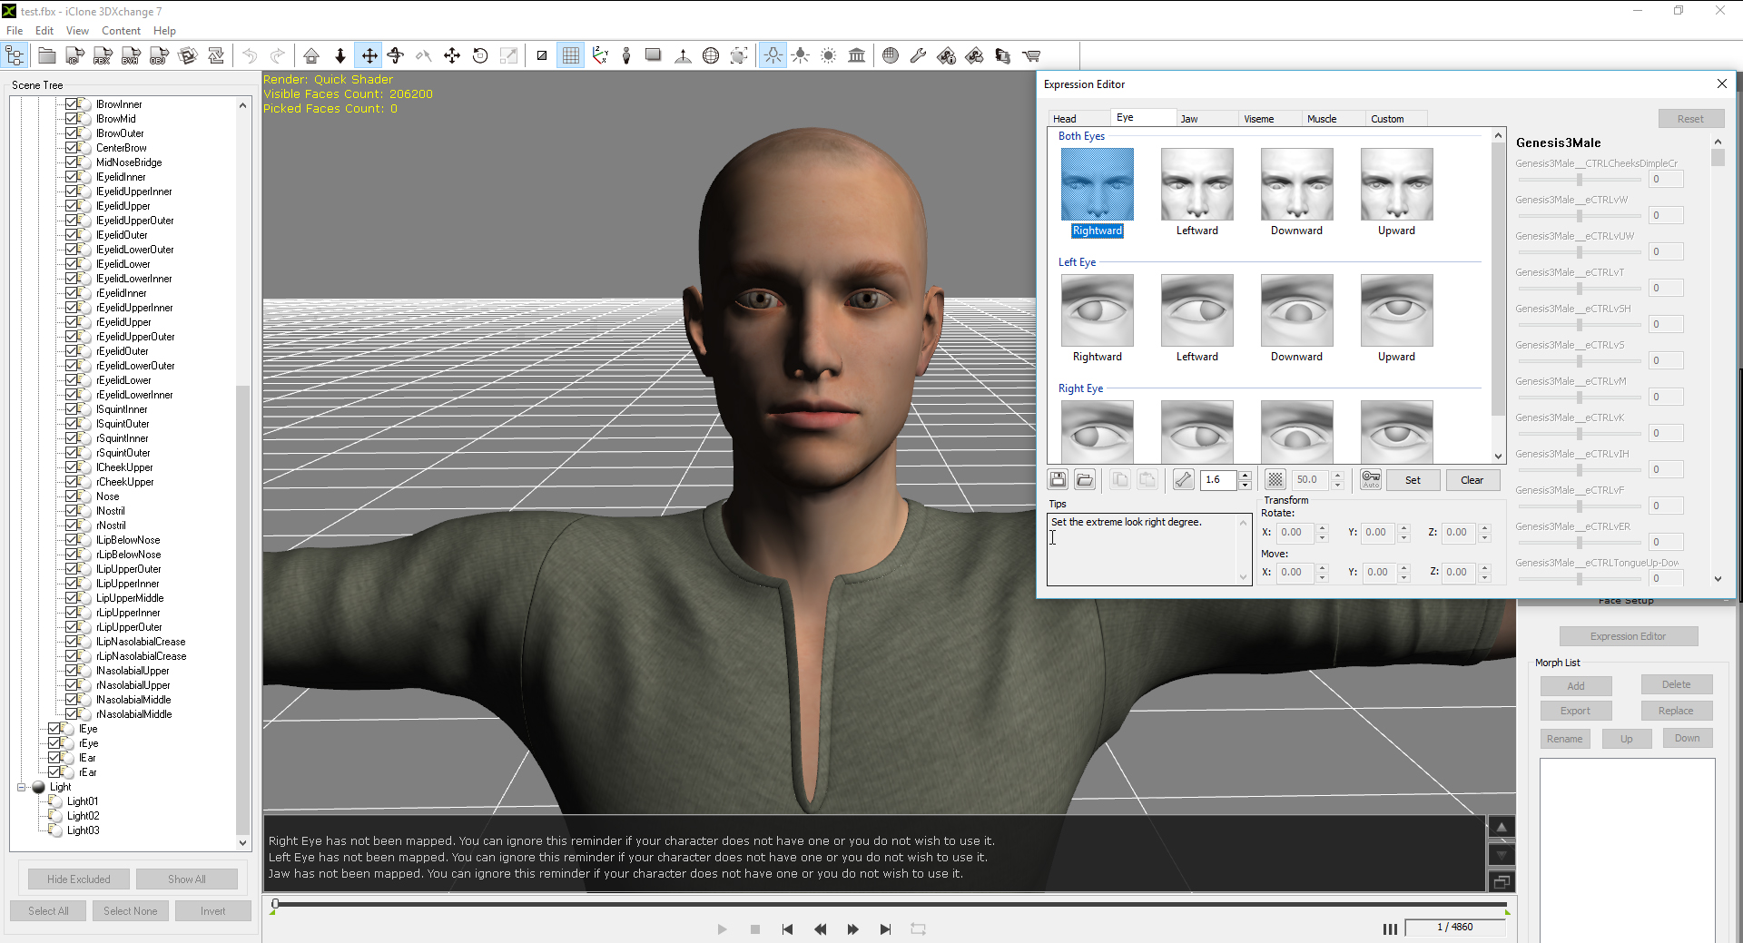
Task: Click the checkered pattern icon beside 50.0
Action: pos(1275,480)
